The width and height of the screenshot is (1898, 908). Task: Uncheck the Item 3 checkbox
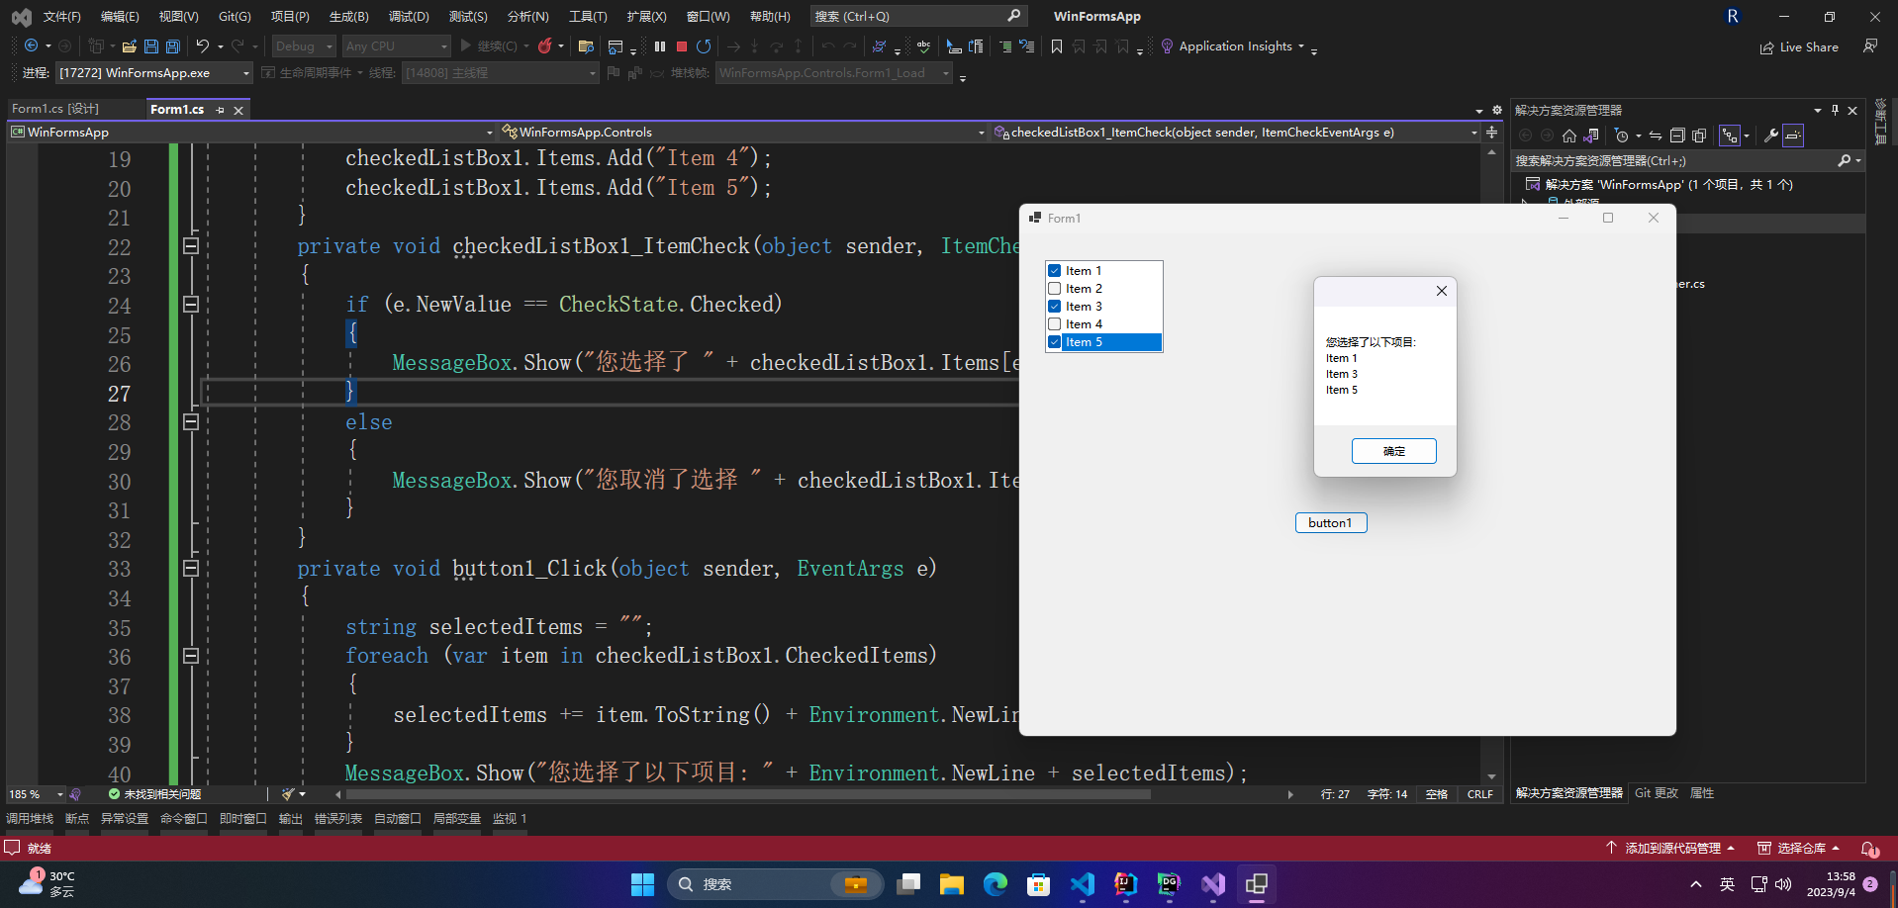(1055, 307)
